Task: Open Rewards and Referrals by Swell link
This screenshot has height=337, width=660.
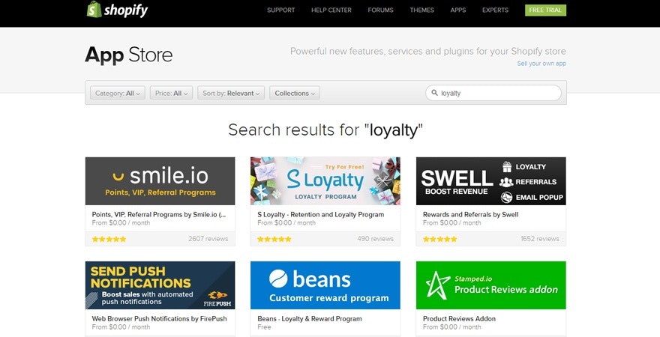Action: 471,214
